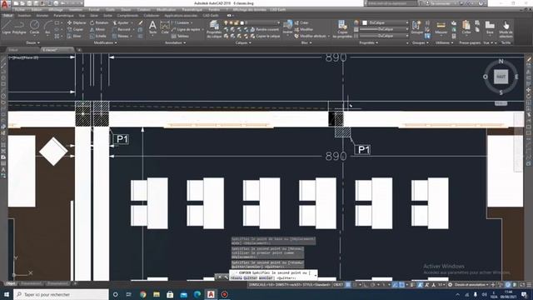
Task: Open the Paramétrique ribbon tab
Action: point(63,16)
